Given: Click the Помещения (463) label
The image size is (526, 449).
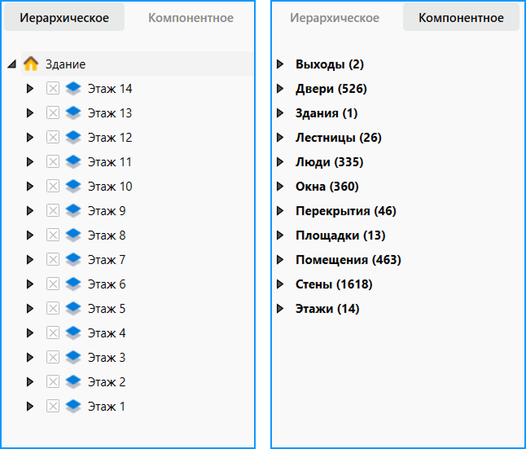Looking at the screenshot, I should (x=348, y=260).
